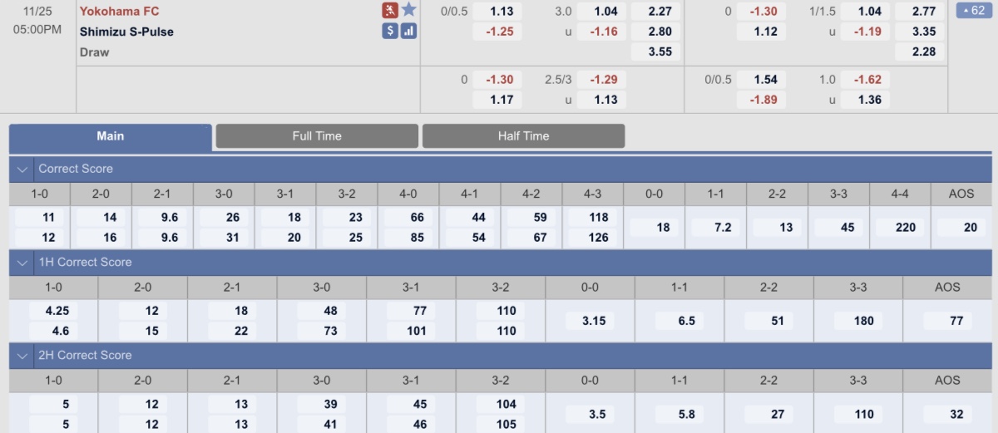The width and height of the screenshot is (998, 433).
Task: Collapse the Correct Score section chevron
Action: coord(22,169)
